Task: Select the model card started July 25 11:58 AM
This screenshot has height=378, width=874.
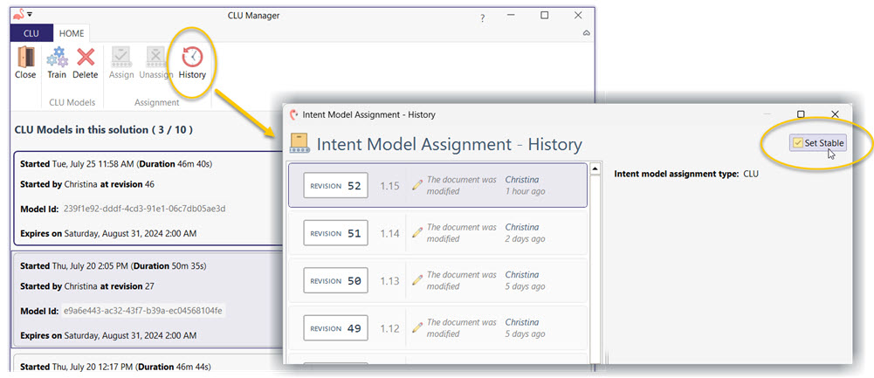Action: (x=150, y=198)
